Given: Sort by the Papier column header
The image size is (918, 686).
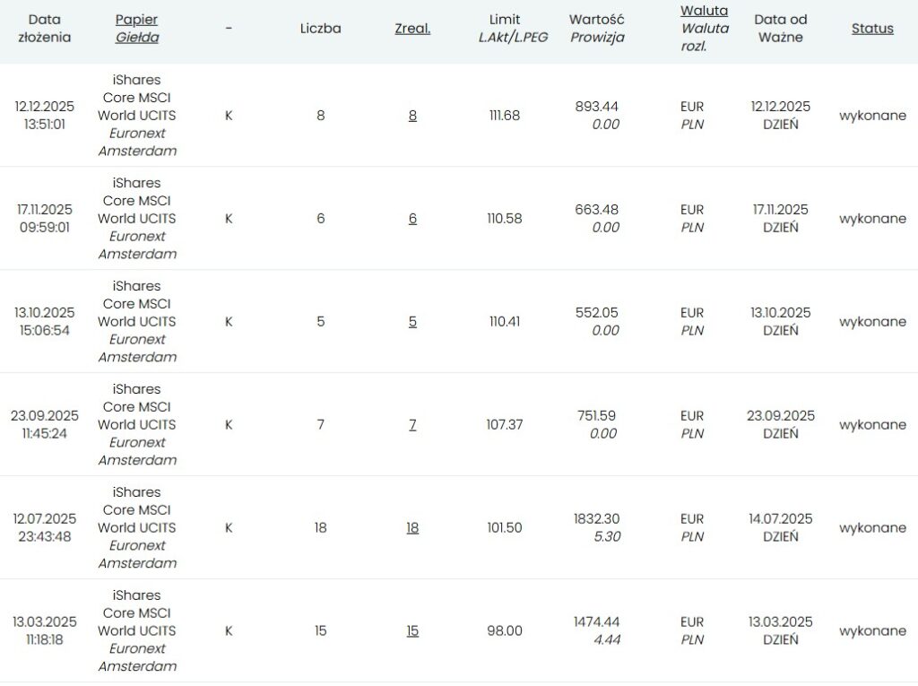Looking at the screenshot, I should click(x=137, y=20).
